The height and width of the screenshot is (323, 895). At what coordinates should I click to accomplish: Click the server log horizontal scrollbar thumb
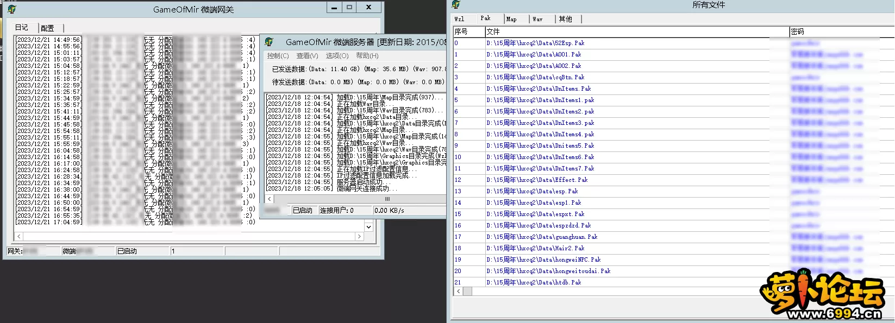pos(387,199)
